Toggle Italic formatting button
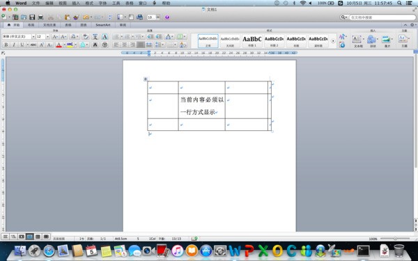Viewport: 418px width, 261px height. tap(14, 45)
